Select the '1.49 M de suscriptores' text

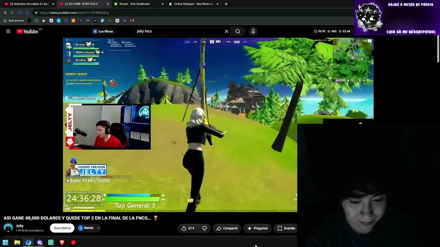point(30,231)
